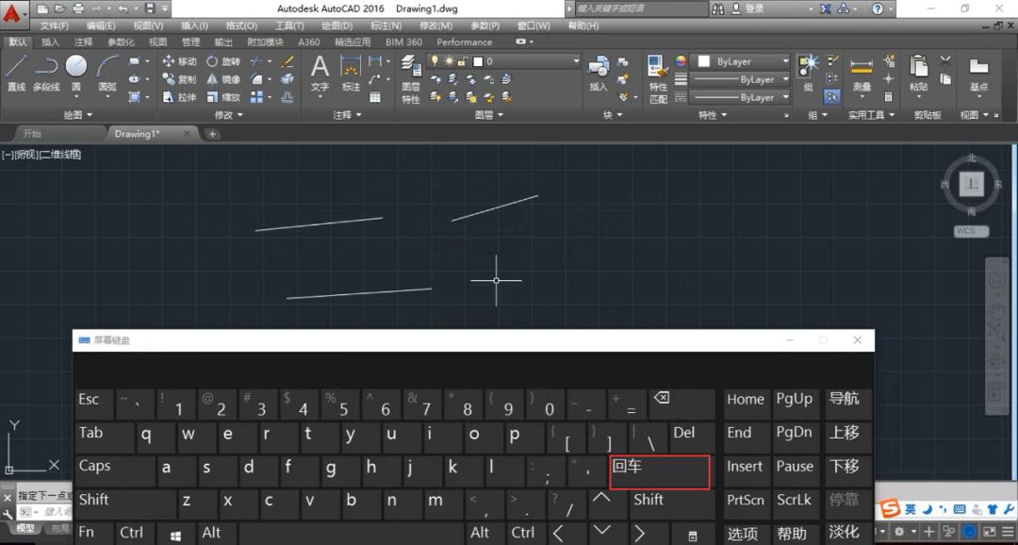Select the Measure (测量) utility tool
The height and width of the screenshot is (545, 1018).
862,74
